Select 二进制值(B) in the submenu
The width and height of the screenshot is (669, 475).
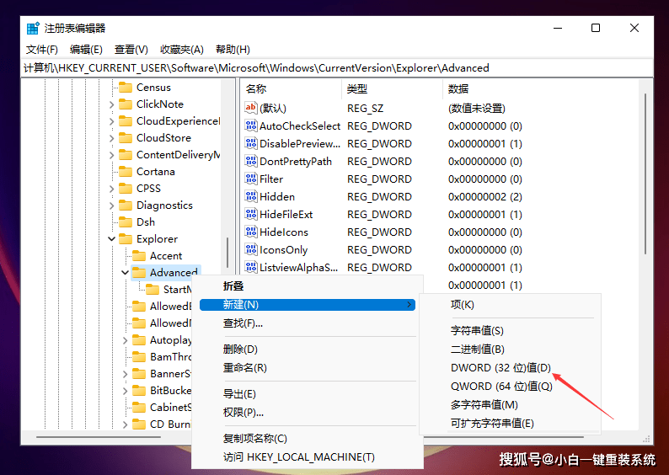tap(478, 350)
